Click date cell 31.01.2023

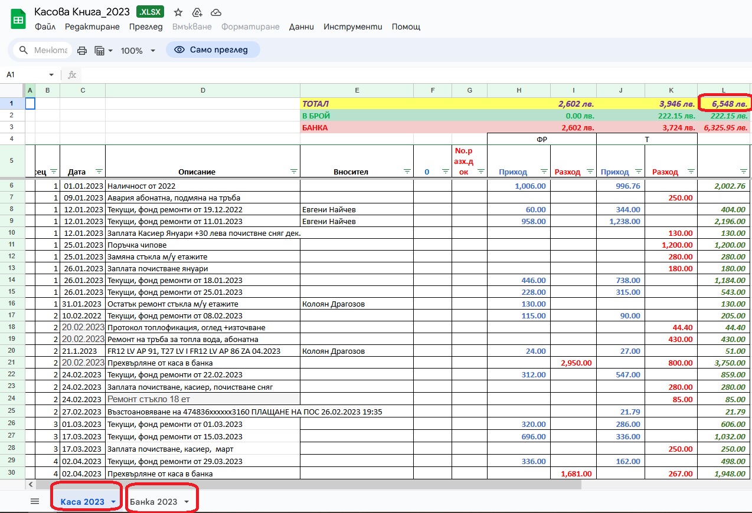pos(83,304)
